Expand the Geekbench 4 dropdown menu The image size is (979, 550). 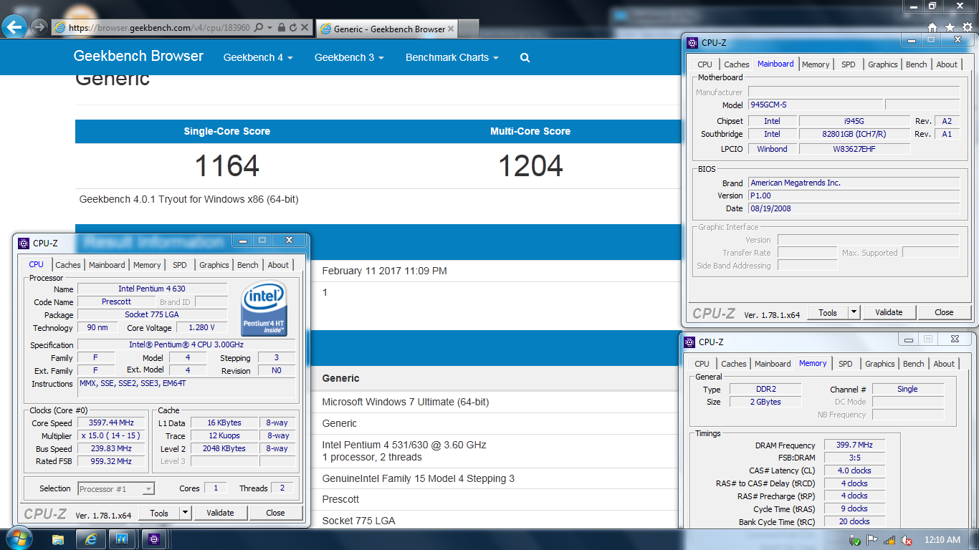click(x=258, y=57)
